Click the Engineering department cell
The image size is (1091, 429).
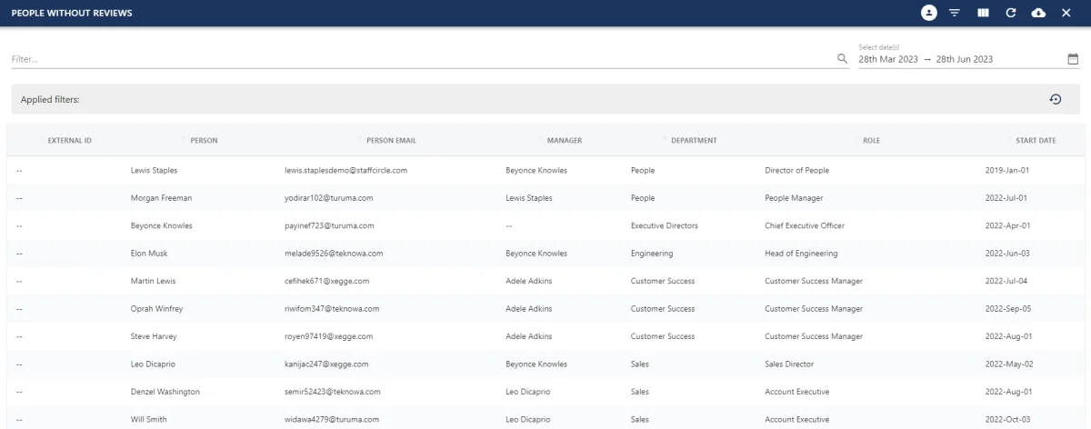(652, 254)
